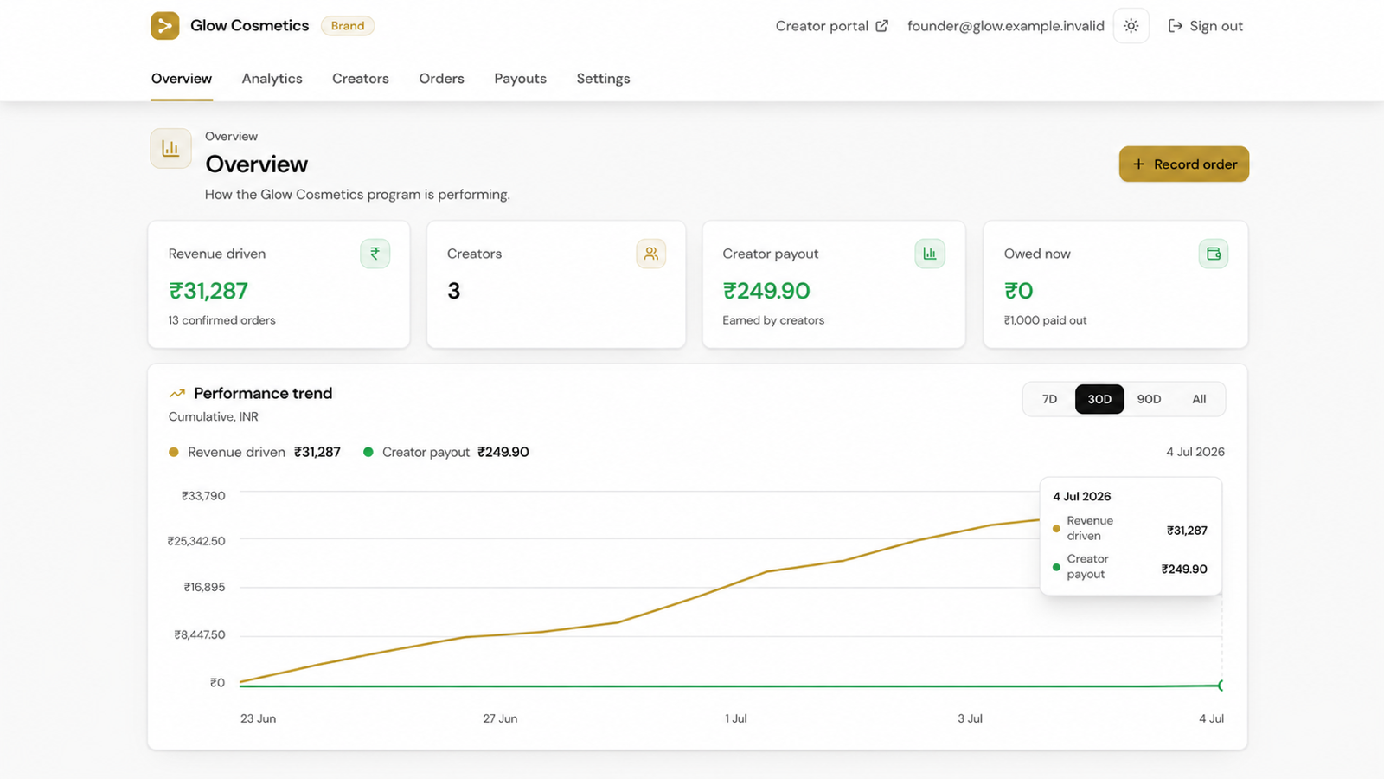Toggle the Revenue driven gold legend dot

(174, 452)
